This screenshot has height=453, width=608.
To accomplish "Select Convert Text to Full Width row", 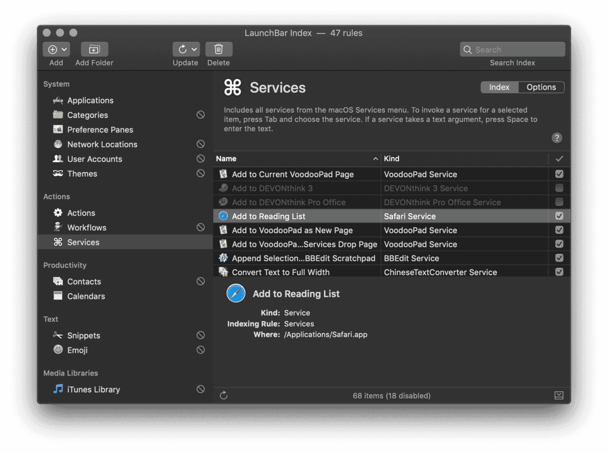I will 391,272.
